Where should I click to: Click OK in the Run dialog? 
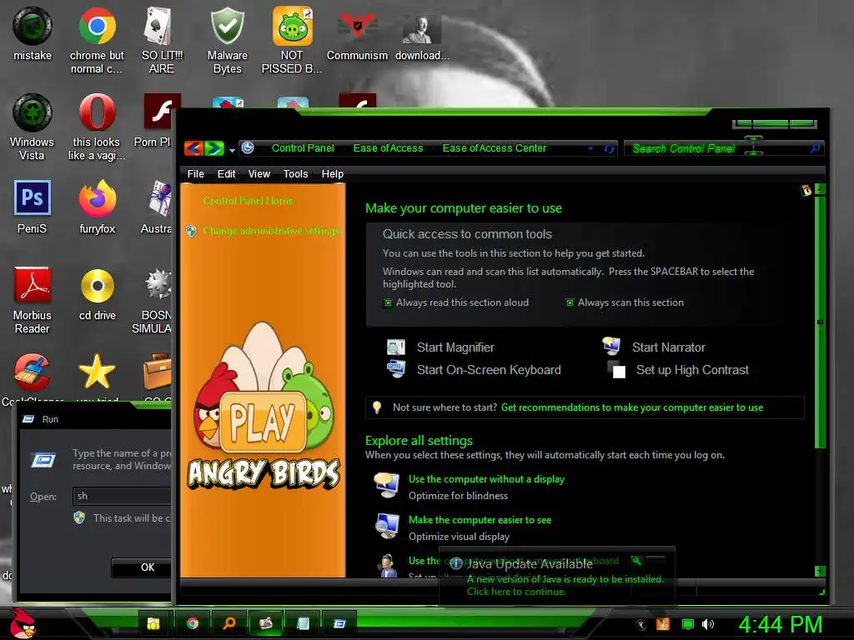142,567
